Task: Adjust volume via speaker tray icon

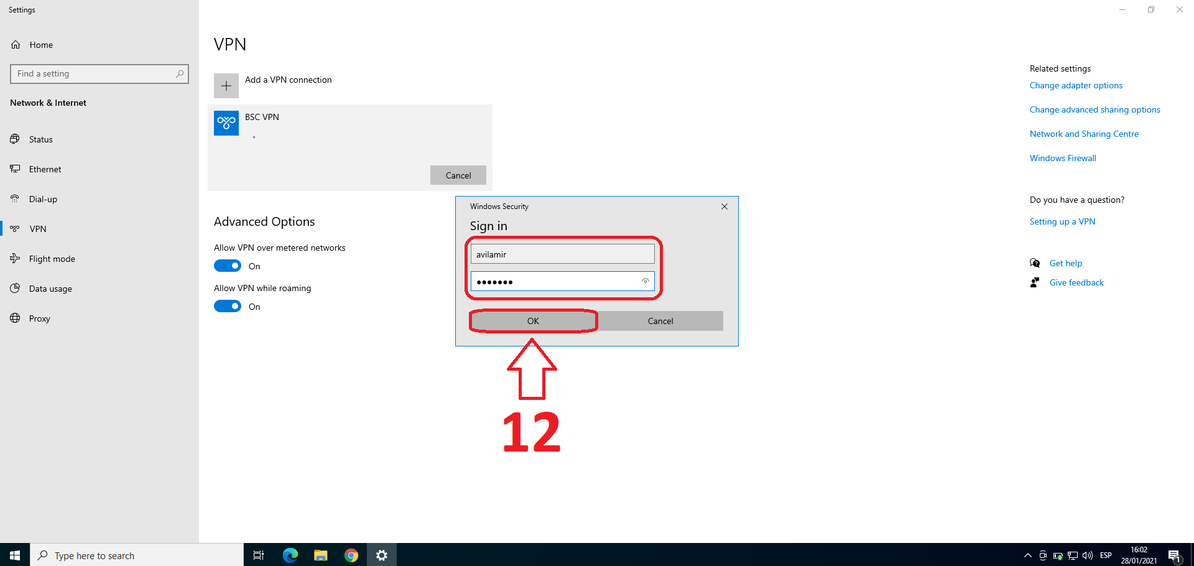Action: pos(1088,555)
